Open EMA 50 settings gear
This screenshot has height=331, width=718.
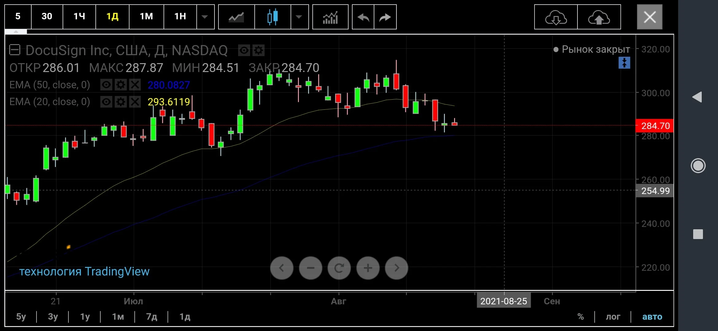click(121, 85)
